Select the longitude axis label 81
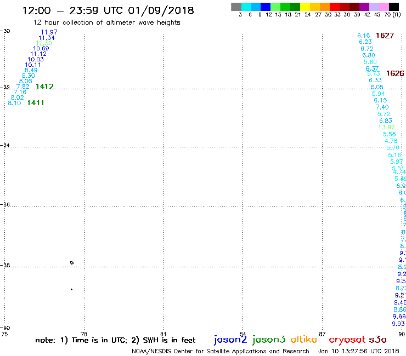 (163, 334)
